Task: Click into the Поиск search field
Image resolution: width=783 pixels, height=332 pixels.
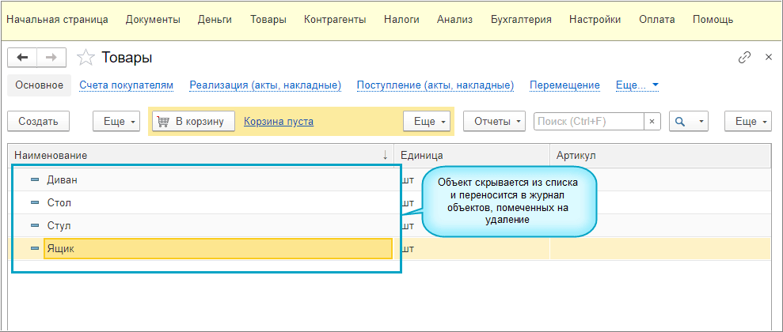Action: click(588, 122)
